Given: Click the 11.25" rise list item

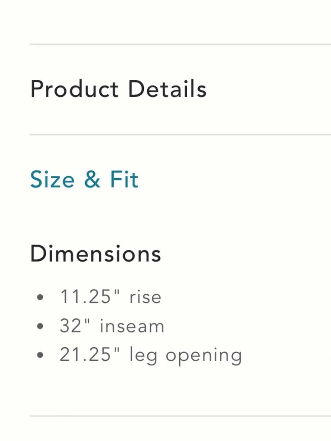Looking at the screenshot, I should pyautogui.click(x=111, y=296).
